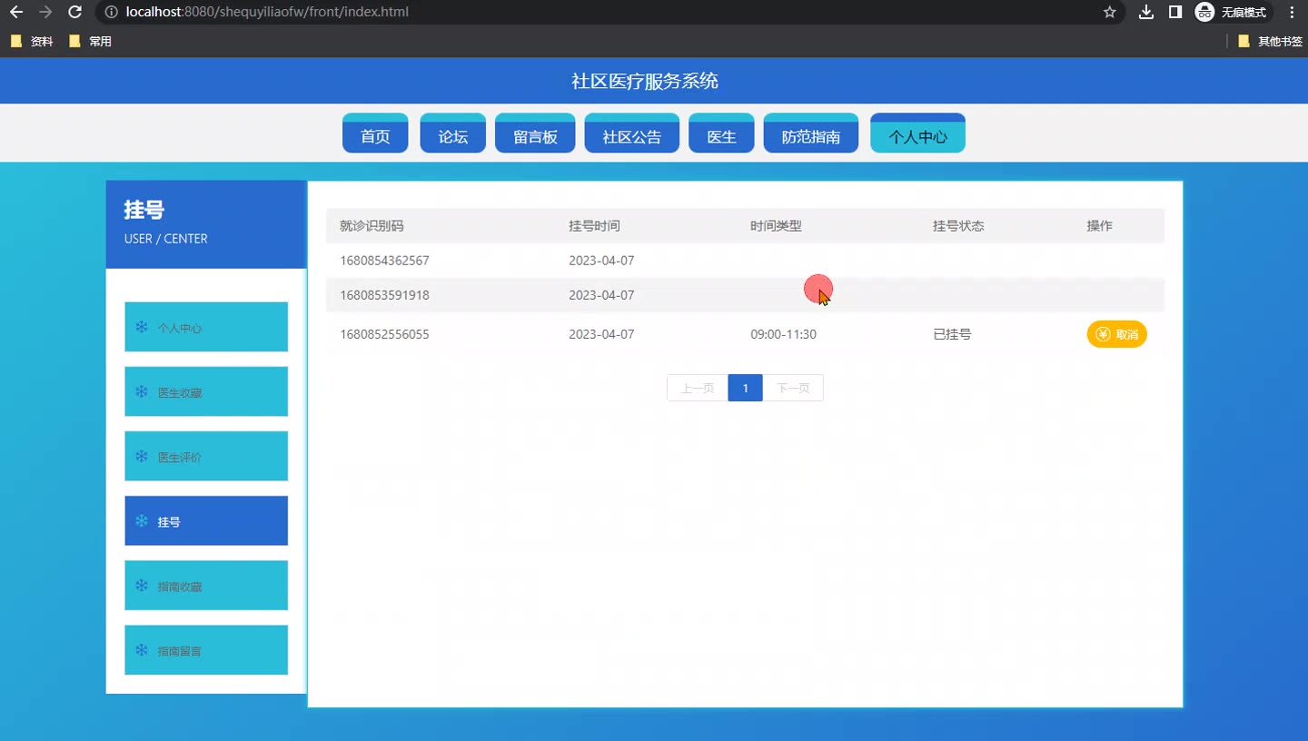
Task: Open the browser three-dot menu
Action: click(1292, 12)
